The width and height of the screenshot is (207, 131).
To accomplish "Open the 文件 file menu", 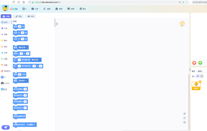I will [x=35, y=9].
